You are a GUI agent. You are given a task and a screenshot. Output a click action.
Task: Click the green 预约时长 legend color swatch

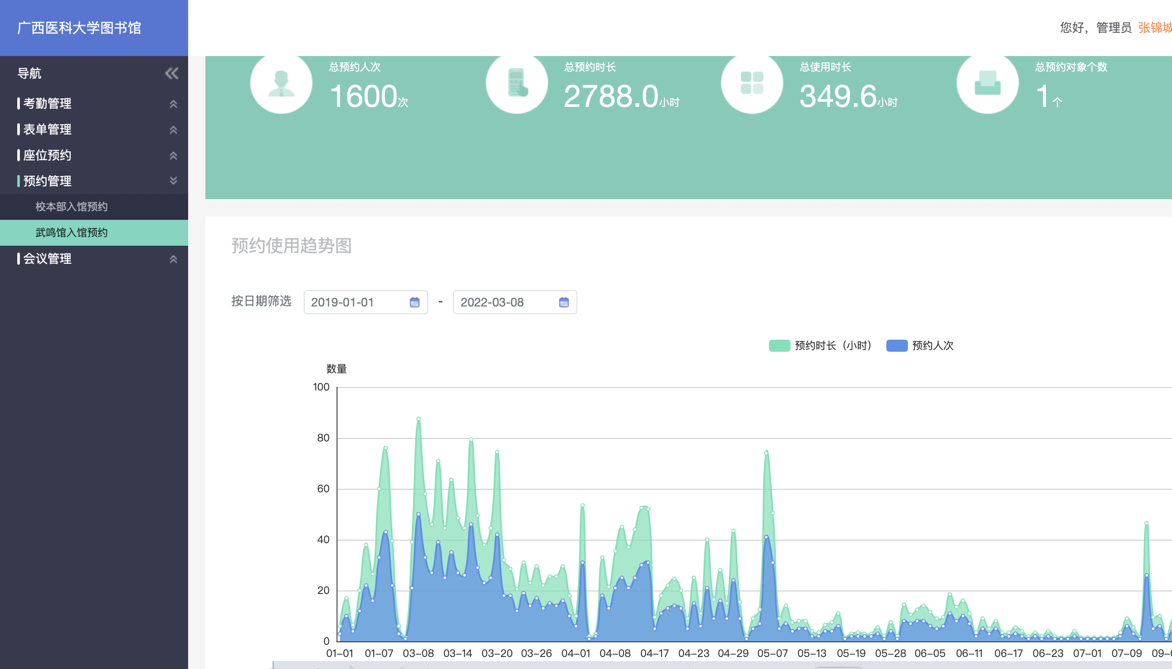(x=779, y=346)
